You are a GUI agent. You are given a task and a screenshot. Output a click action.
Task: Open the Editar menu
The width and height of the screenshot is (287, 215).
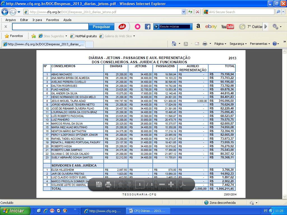(x=24, y=20)
